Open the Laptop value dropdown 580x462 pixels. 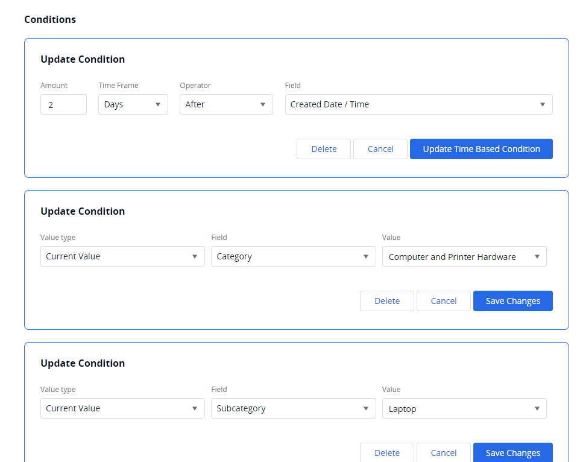coord(464,408)
